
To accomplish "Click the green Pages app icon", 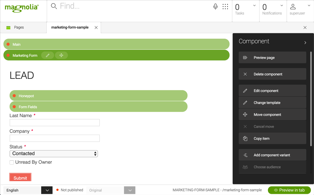I will [x=8, y=28].
